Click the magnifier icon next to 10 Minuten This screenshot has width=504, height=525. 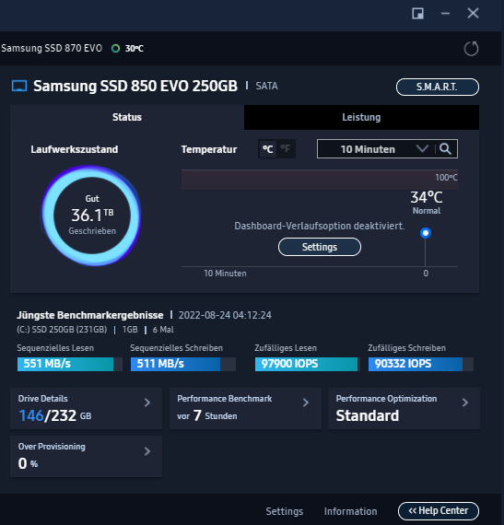coord(445,148)
